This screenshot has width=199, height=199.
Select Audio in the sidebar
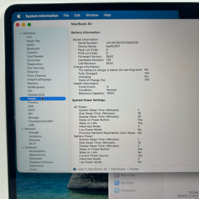(31, 45)
